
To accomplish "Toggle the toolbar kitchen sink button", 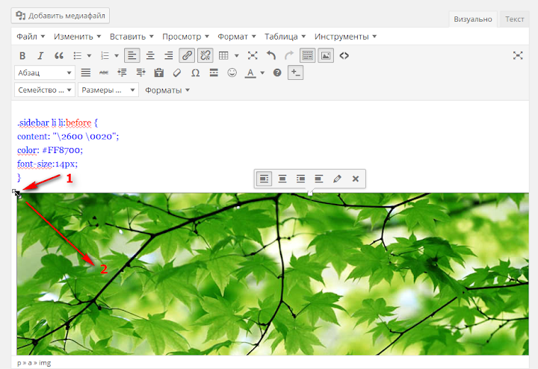I will pyautogui.click(x=307, y=55).
